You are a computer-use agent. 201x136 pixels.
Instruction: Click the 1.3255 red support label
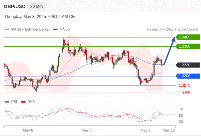184,93
